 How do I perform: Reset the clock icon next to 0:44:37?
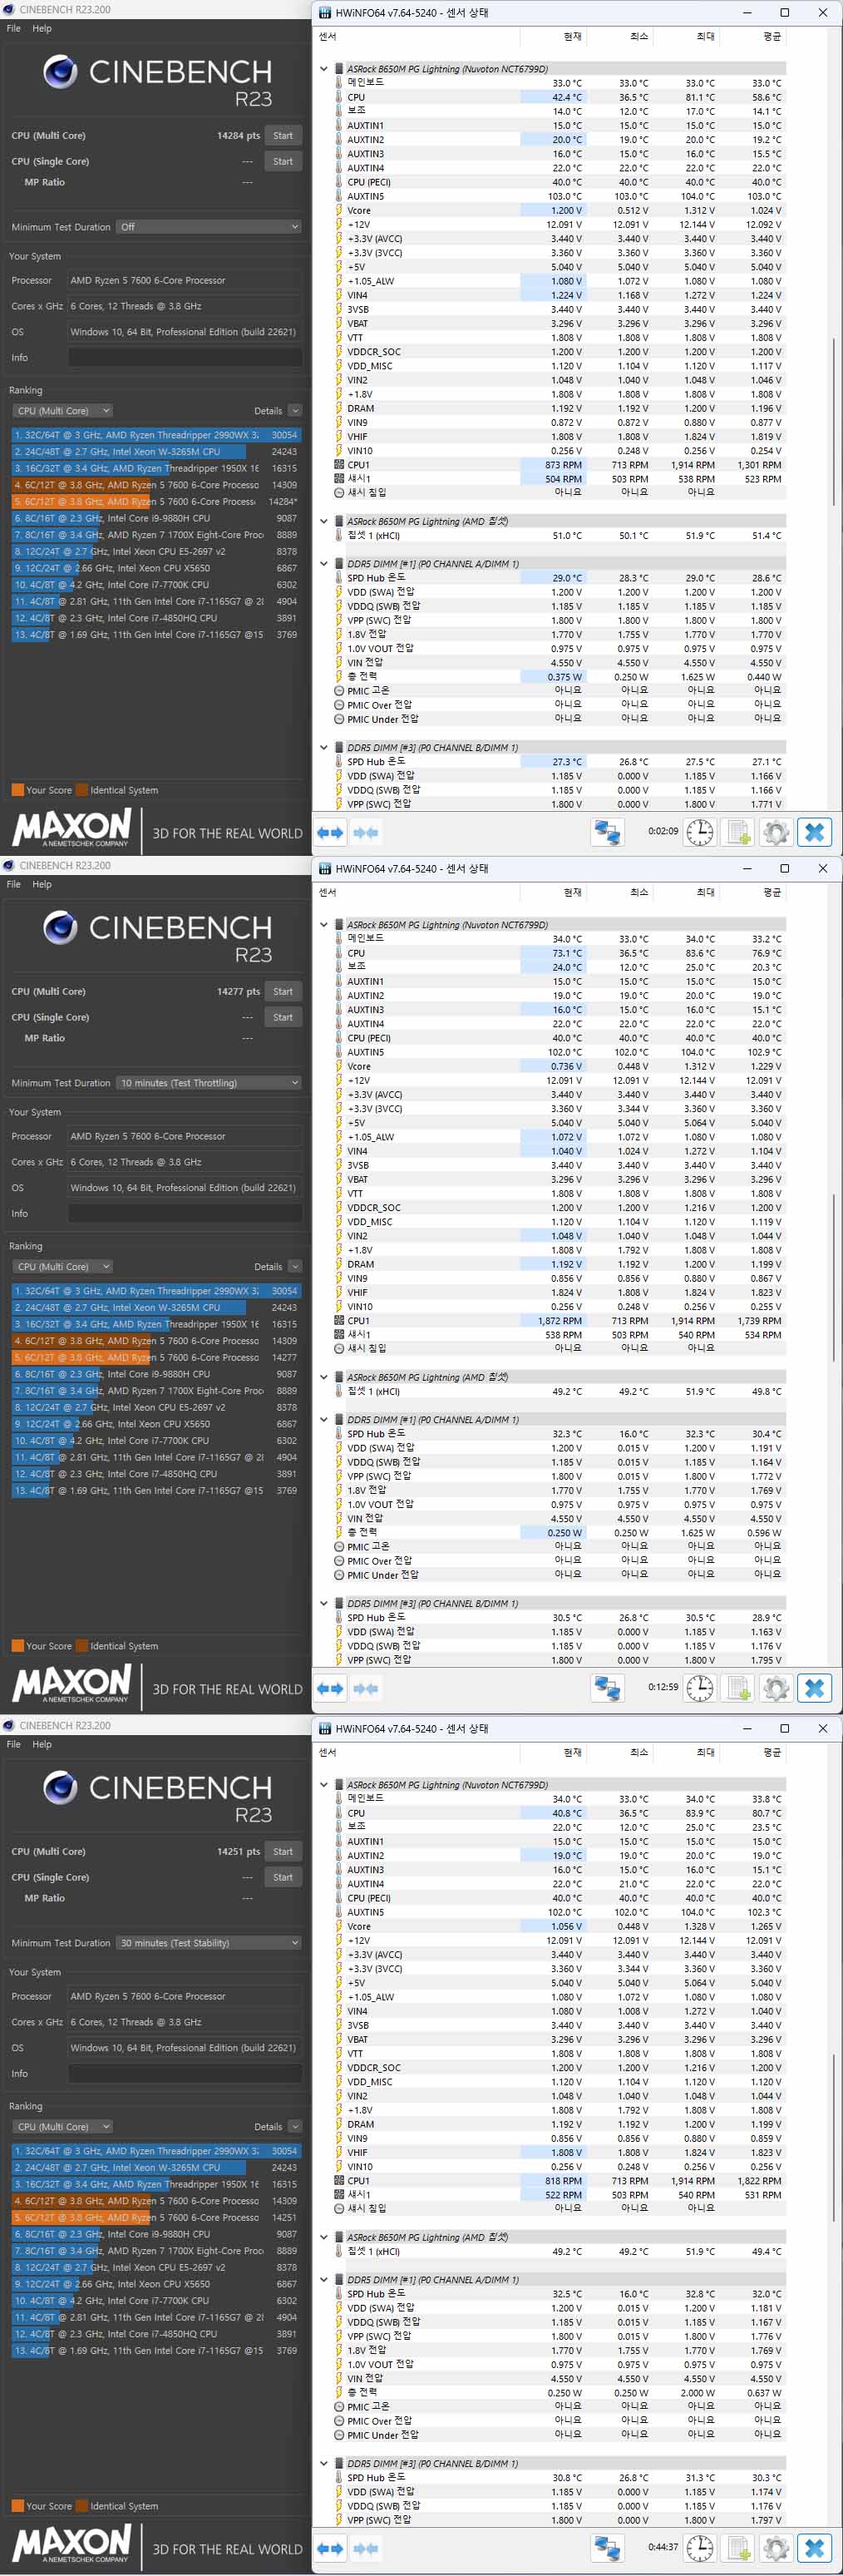click(x=700, y=2548)
